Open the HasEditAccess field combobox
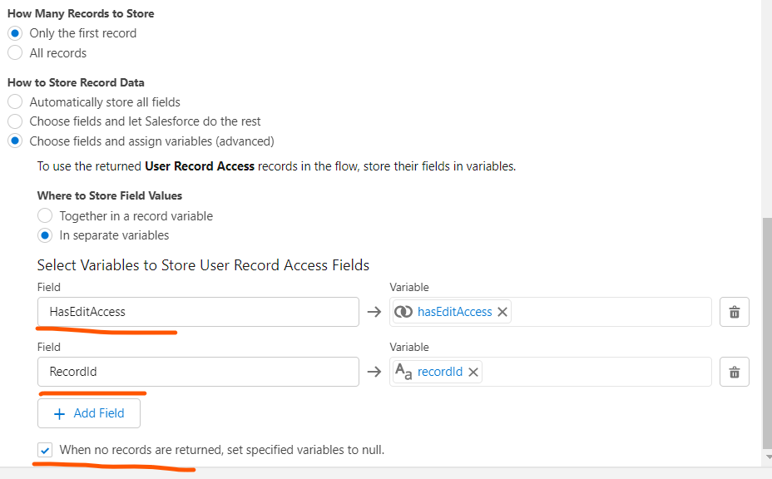The width and height of the screenshot is (772, 479). click(x=198, y=312)
